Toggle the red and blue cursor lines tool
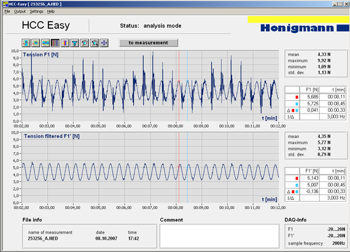Screen dimensions: 350x252 (55, 43)
